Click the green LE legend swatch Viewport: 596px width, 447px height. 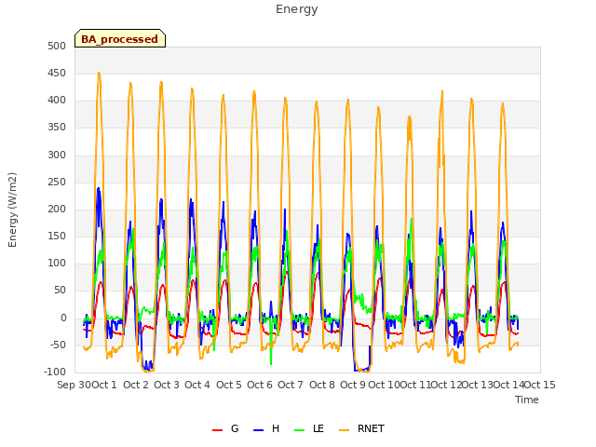pyautogui.click(x=300, y=430)
